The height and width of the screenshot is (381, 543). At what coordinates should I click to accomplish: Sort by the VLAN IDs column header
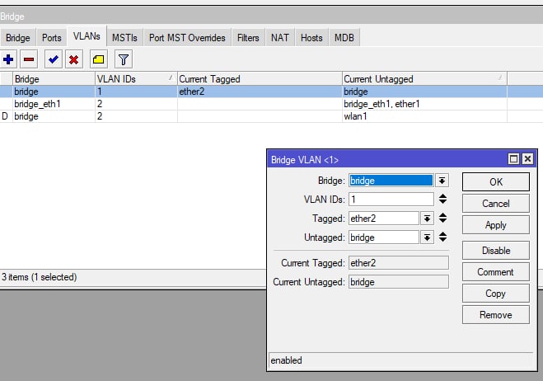136,79
